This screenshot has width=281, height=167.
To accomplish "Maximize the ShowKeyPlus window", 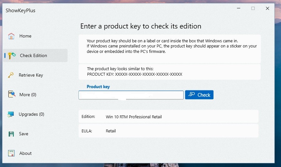I will pyautogui.click(x=253, y=8).
